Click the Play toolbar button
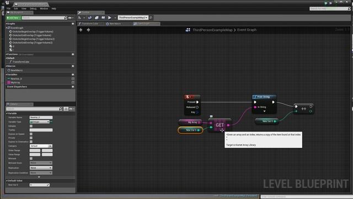This screenshot has height=199, width=353. [110, 18]
